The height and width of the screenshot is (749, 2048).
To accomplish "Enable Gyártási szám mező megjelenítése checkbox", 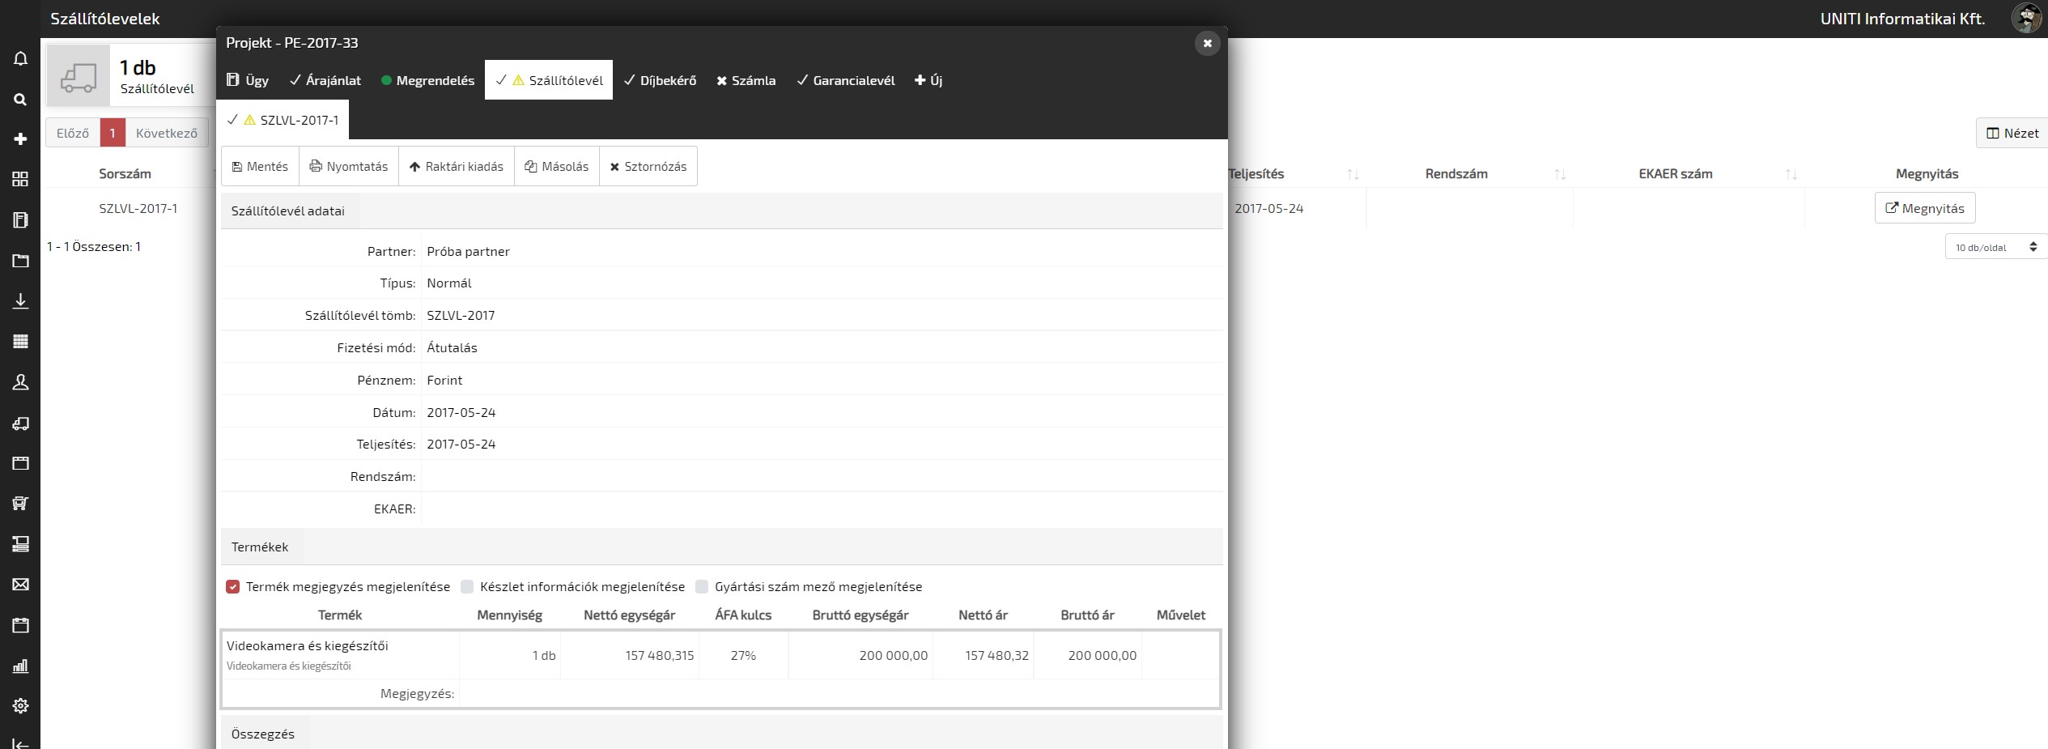I will (x=702, y=587).
